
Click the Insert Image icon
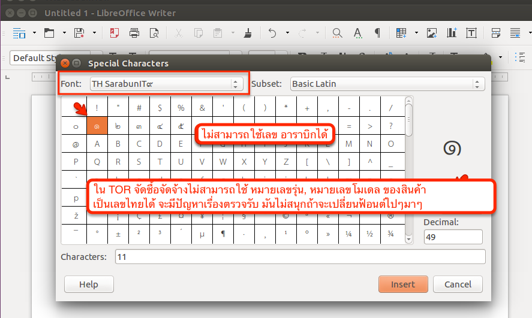tap(432, 33)
